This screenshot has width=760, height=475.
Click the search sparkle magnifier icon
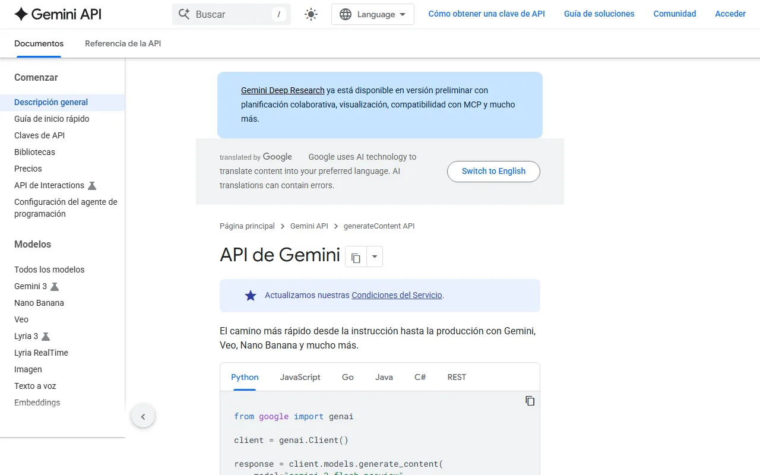tap(184, 14)
